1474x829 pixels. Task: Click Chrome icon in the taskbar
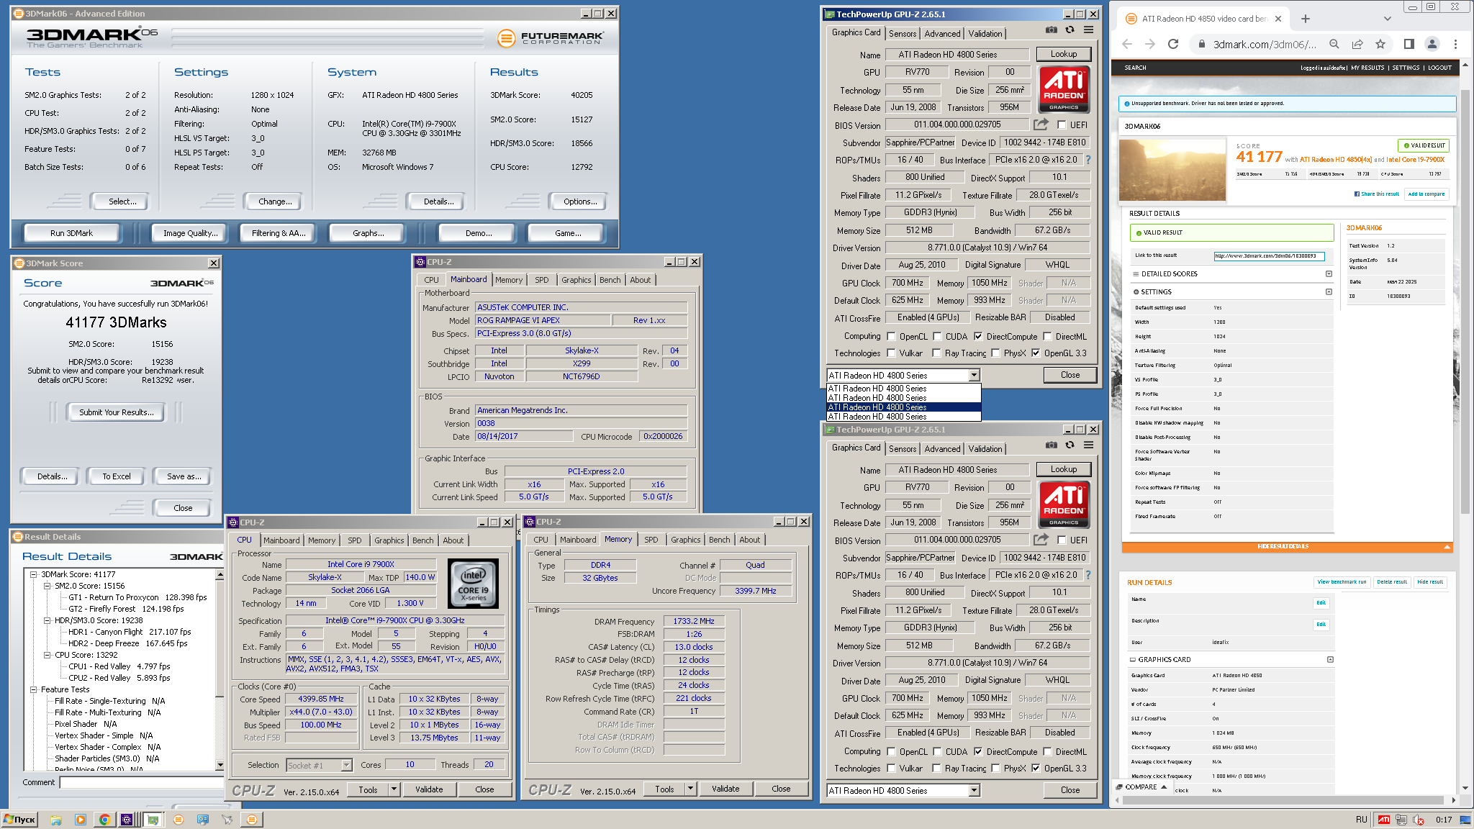104,820
